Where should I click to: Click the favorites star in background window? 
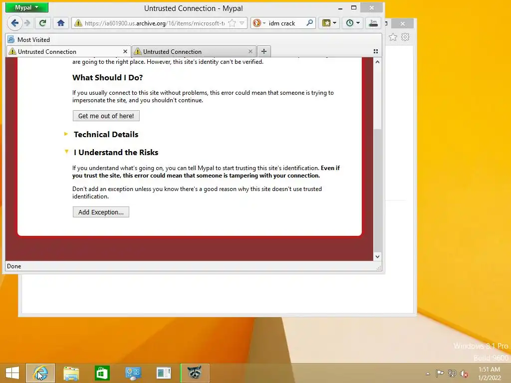393,37
